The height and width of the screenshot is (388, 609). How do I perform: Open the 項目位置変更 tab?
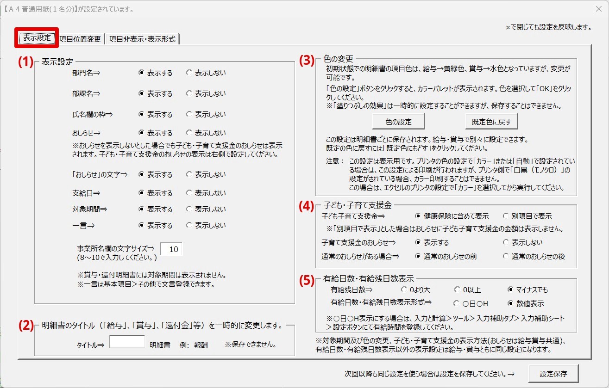click(81, 39)
